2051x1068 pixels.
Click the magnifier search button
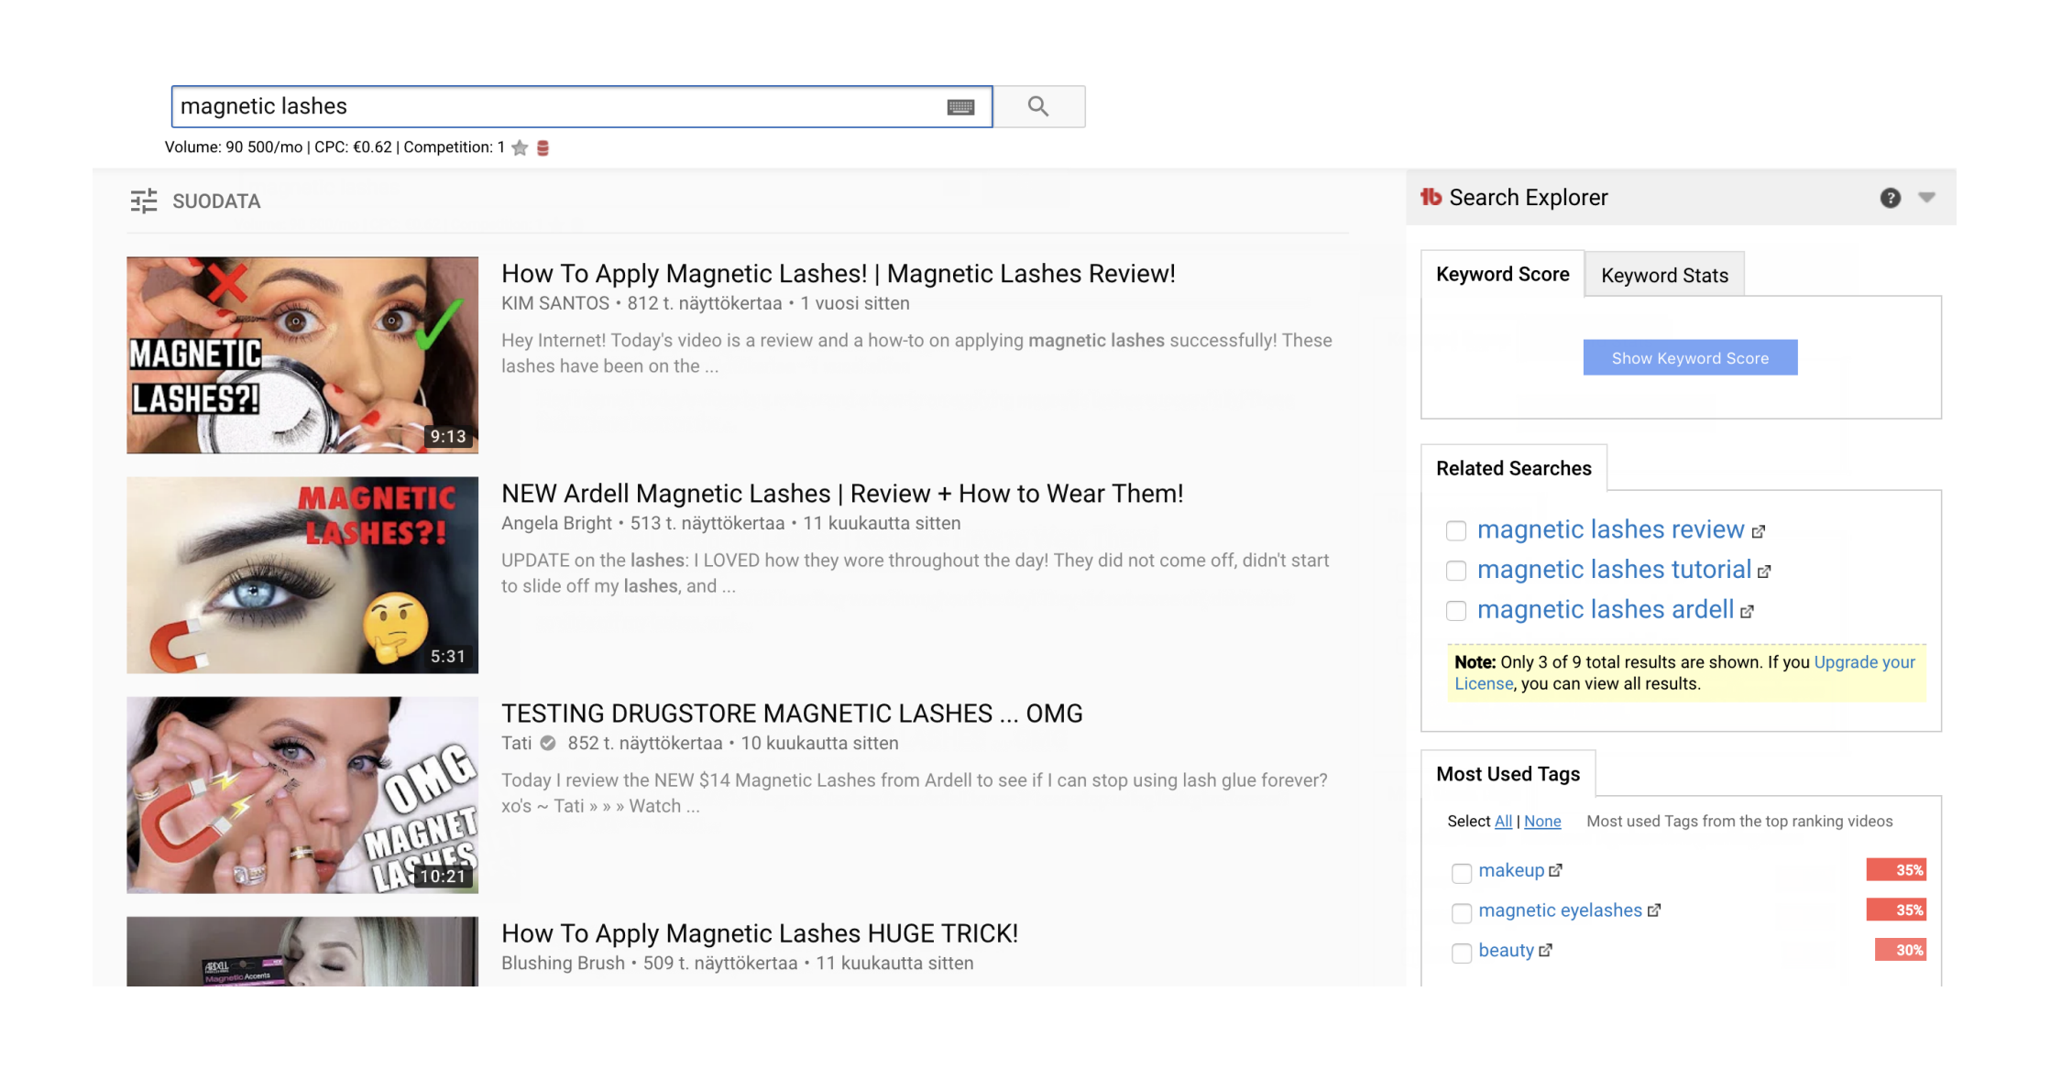click(x=1038, y=106)
